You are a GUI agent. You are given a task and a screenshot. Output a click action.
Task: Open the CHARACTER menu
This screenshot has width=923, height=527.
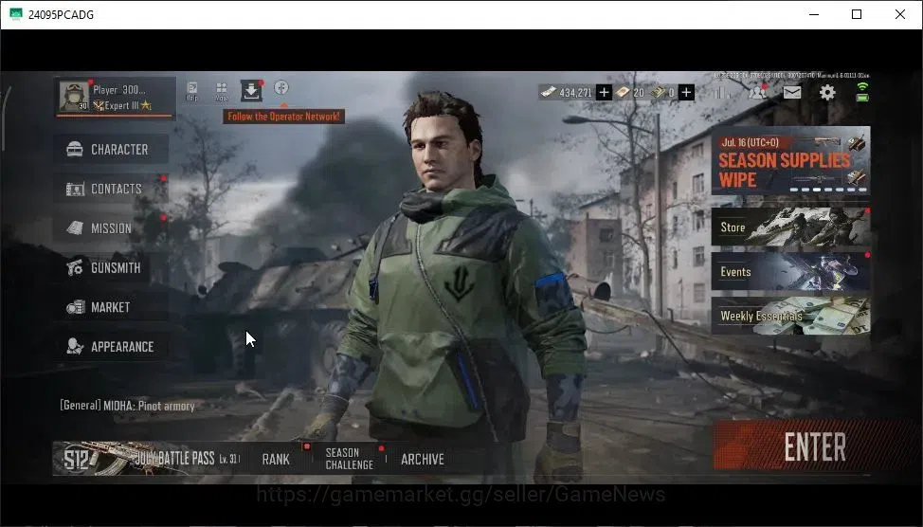(x=111, y=149)
